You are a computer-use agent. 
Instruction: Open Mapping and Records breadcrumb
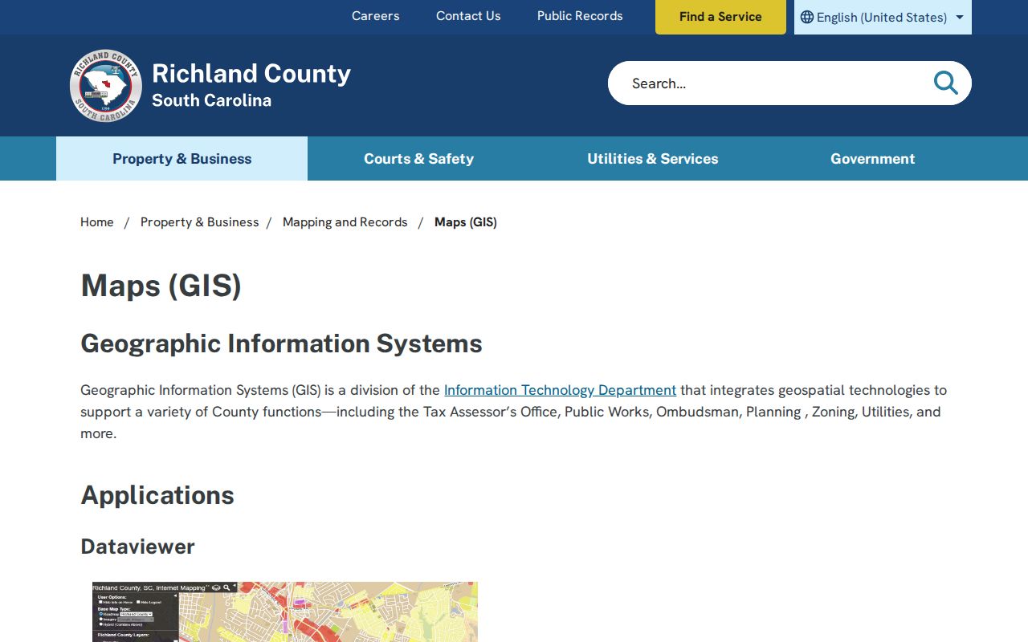pos(345,222)
